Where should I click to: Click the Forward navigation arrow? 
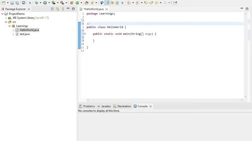coord(165,3)
